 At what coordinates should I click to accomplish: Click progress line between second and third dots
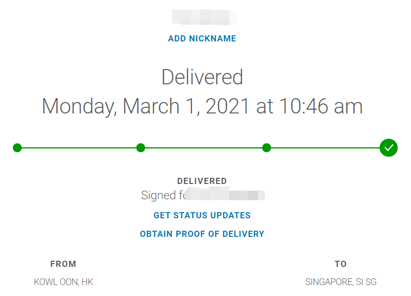(204, 148)
